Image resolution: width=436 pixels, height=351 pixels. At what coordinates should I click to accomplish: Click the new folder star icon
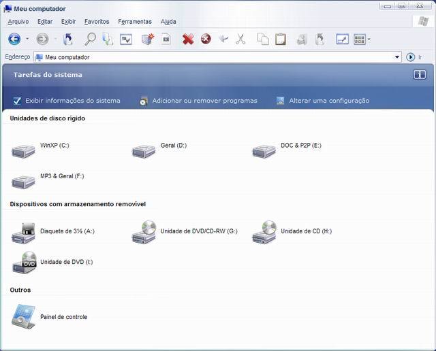click(x=148, y=39)
